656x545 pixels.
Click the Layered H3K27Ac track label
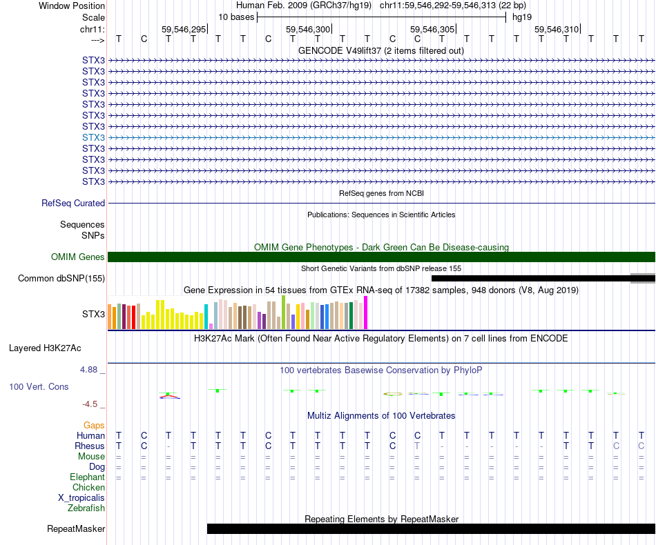click(x=45, y=348)
